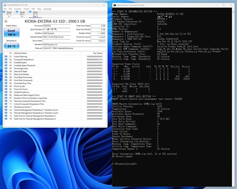Image resolution: width=237 pixels, height=189 pixels.
Task: Click the Critical Warning status icon
Action: pos(5,57)
